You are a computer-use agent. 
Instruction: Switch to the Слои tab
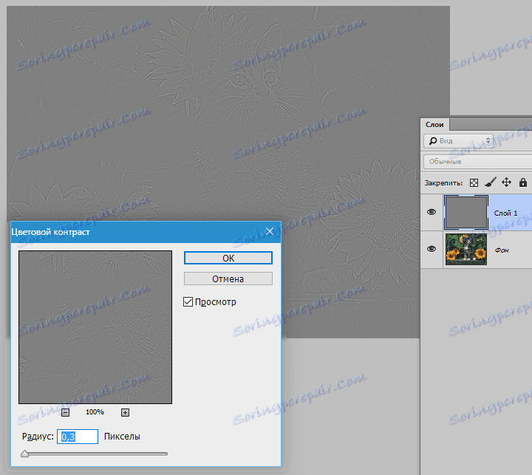(x=434, y=125)
